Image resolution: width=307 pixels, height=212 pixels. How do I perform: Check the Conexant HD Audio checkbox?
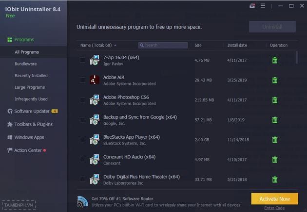(82, 159)
